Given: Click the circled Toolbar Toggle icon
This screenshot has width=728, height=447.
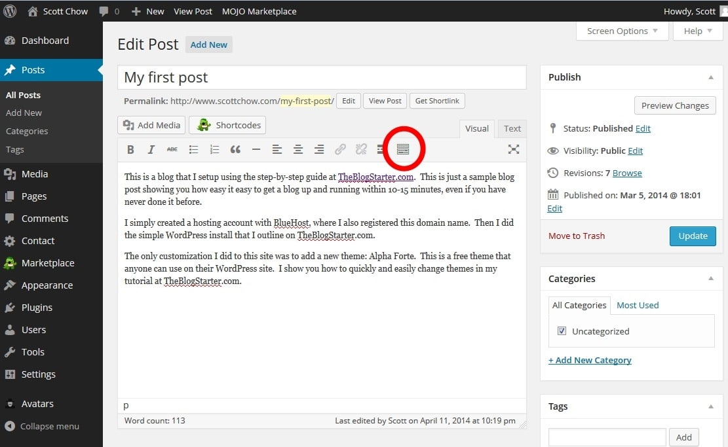Looking at the screenshot, I should point(403,149).
